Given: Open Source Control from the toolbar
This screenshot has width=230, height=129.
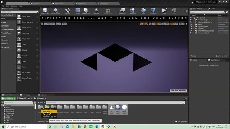Looking at the screenshot, I should [55, 11].
